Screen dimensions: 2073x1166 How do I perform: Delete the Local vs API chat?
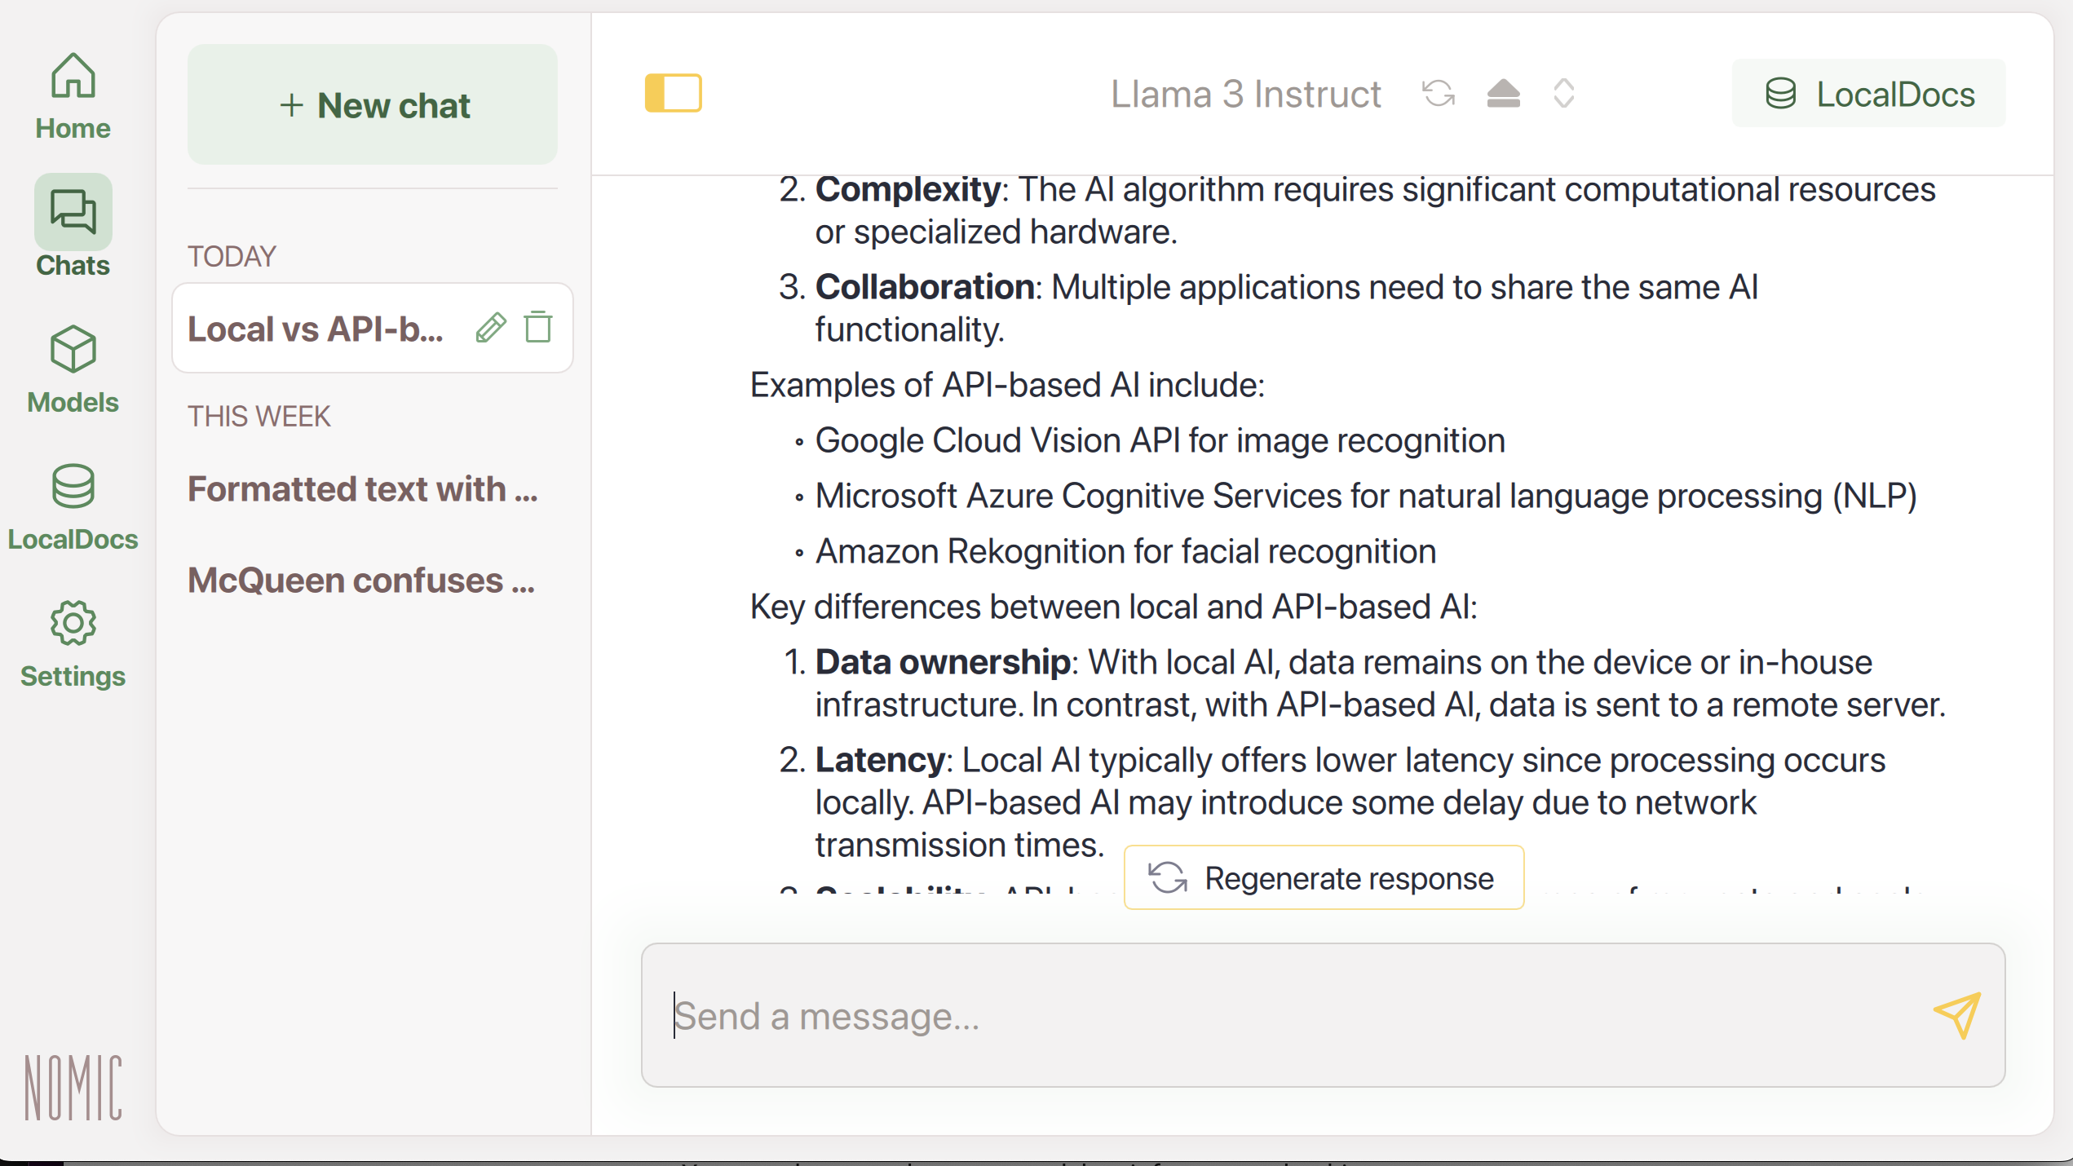coord(538,328)
